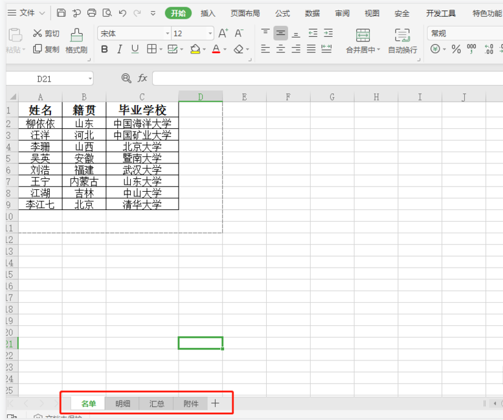
Task: Align text left horizontally
Action: (x=265, y=49)
